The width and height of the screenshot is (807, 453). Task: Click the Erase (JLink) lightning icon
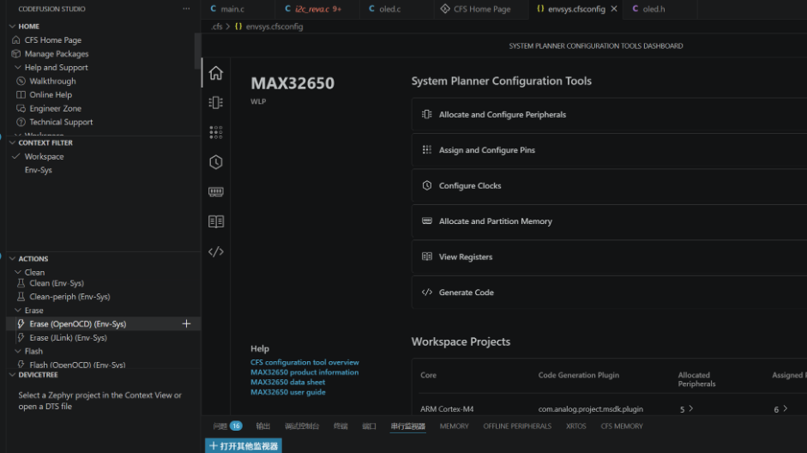21,338
